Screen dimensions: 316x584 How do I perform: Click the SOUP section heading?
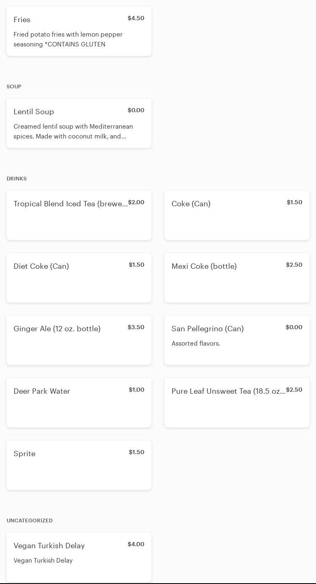coord(14,87)
